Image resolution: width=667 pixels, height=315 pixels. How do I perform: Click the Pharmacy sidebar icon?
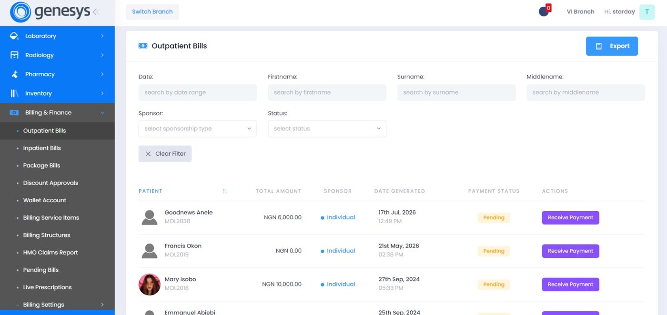pyautogui.click(x=14, y=74)
